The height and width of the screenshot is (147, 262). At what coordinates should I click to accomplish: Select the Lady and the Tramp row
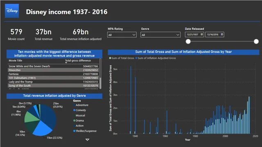[53, 82]
